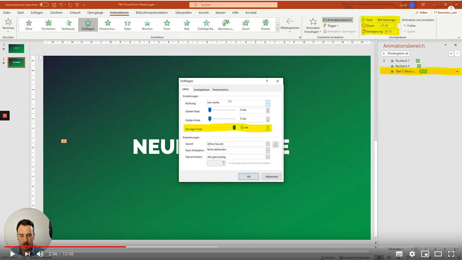Apply the Drehen animation effect
Image resolution: width=462 pixels, height=260 pixels.
click(x=266, y=25)
